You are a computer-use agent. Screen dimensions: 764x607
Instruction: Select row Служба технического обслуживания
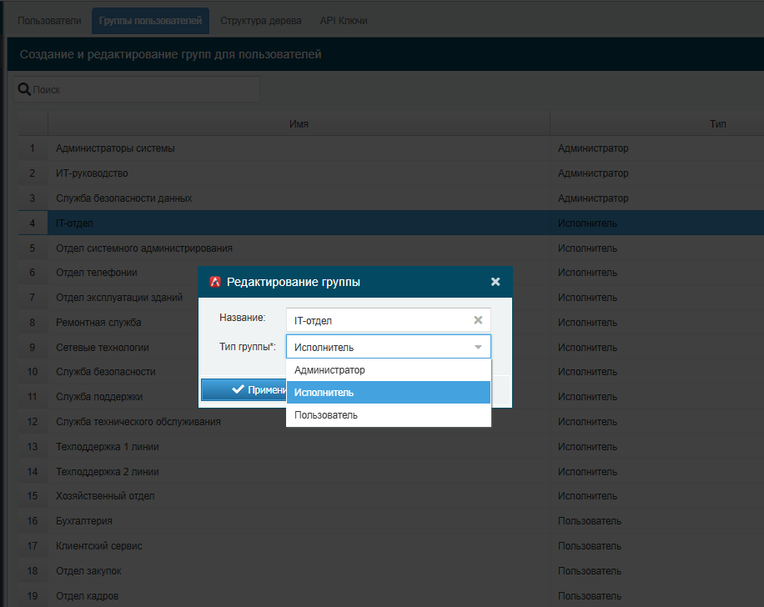tap(391, 421)
